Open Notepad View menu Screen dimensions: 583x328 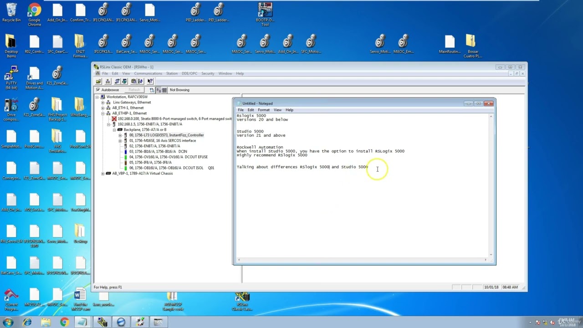point(277,110)
